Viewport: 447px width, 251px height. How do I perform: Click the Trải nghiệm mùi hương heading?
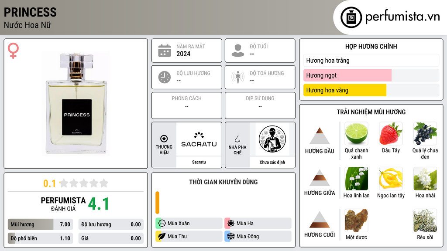(x=371, y=112)
